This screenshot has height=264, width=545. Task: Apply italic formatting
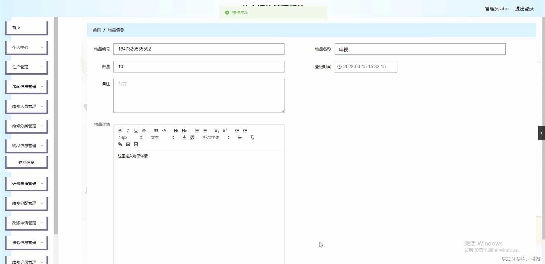(128, 131)
